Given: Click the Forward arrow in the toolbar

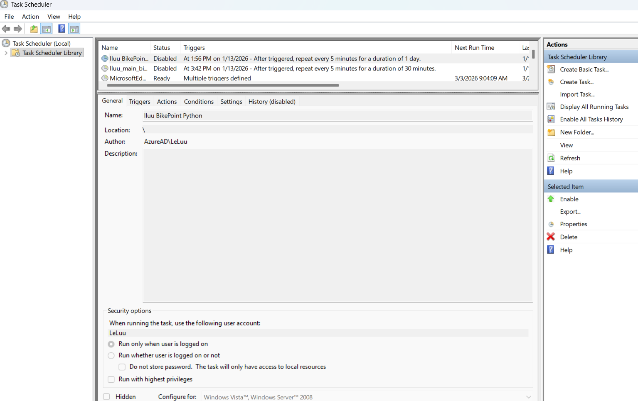Looking at the screenshot, I should pos(18,29).
